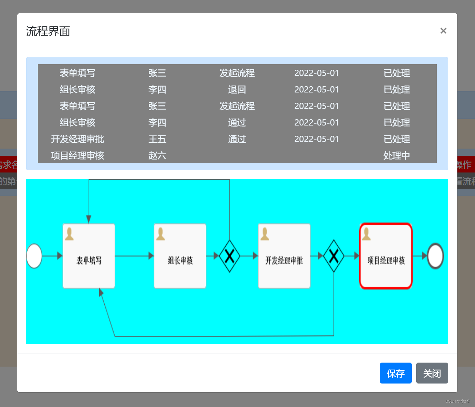Click 退回 in the history table

point(237,90)
